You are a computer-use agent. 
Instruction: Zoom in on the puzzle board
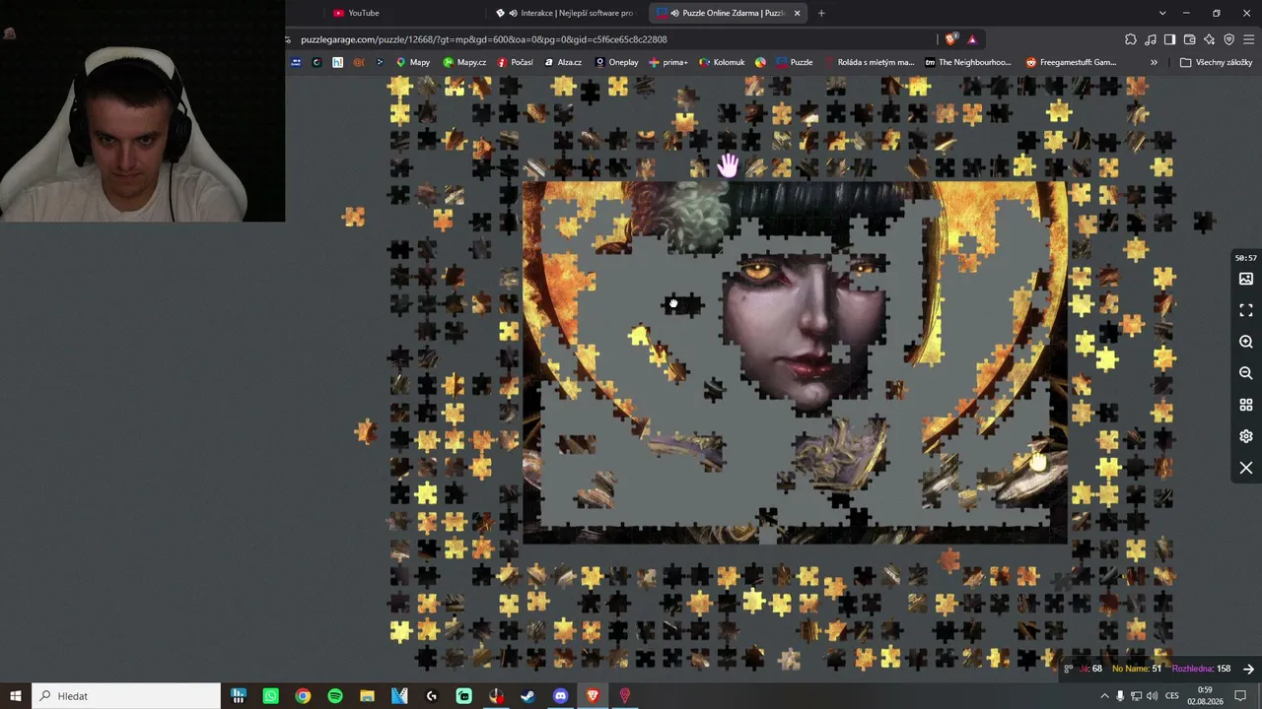[1246, 342]
